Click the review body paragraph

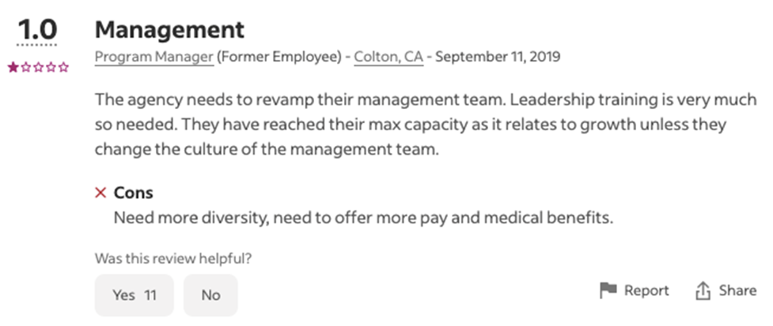pyautogui.click(x=410, y=125)
